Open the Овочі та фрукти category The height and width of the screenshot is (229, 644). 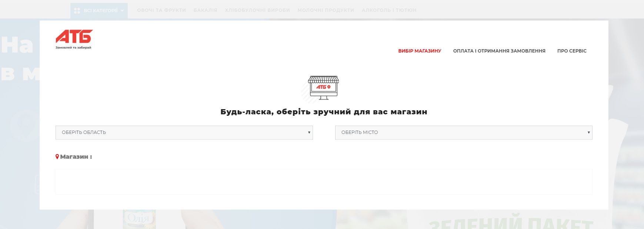(161, 10)
